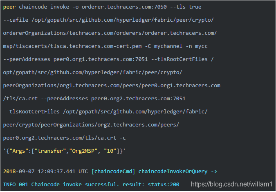Click the yellow 'peer' command word
The width and height of the screenshot is (276, 192).
pyautogui.click(x=9, y=7)
